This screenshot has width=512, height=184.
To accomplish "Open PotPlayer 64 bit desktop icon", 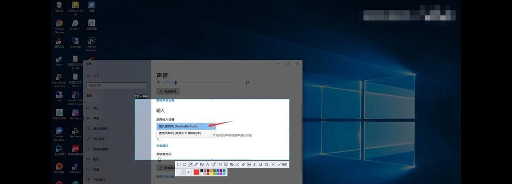I will tap(75, 7).
